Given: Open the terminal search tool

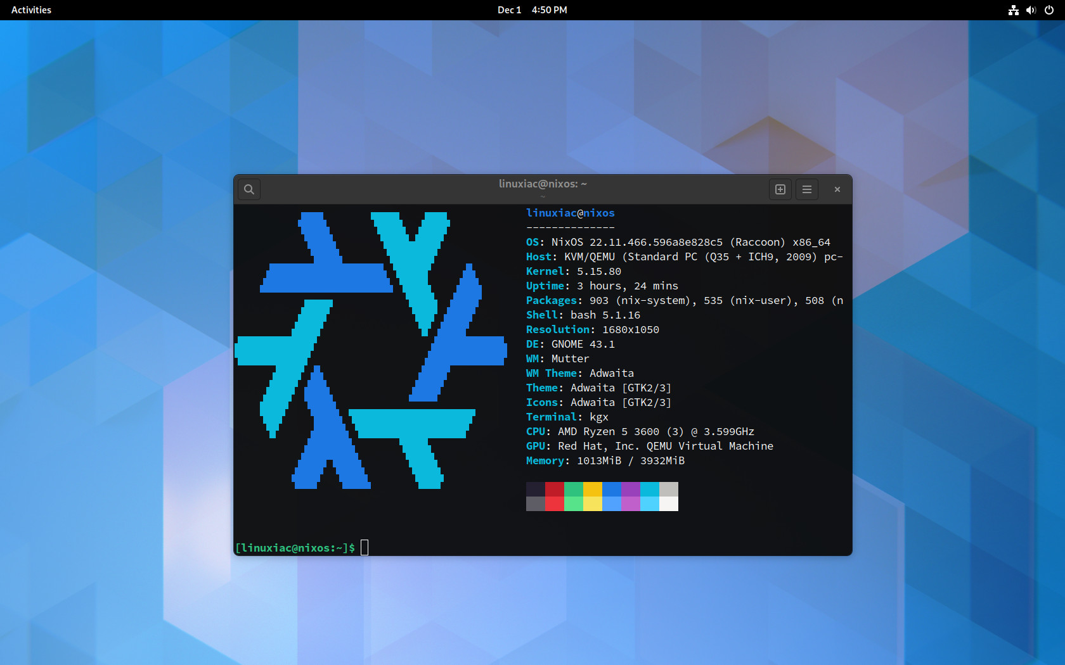Looking at the screenshot, I should (x=249, y=189).
